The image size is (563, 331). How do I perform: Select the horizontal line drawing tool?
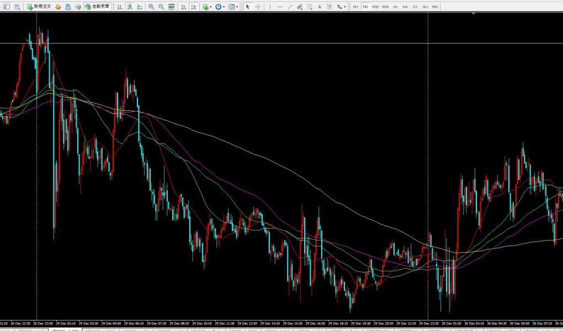280,7
